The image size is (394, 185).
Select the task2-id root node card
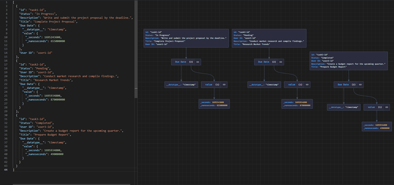[x=269, y=38]
